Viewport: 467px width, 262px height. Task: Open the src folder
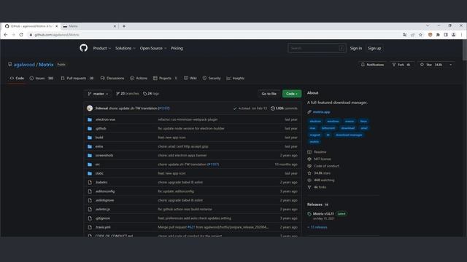pyautogui.click(x=97, y=164)
